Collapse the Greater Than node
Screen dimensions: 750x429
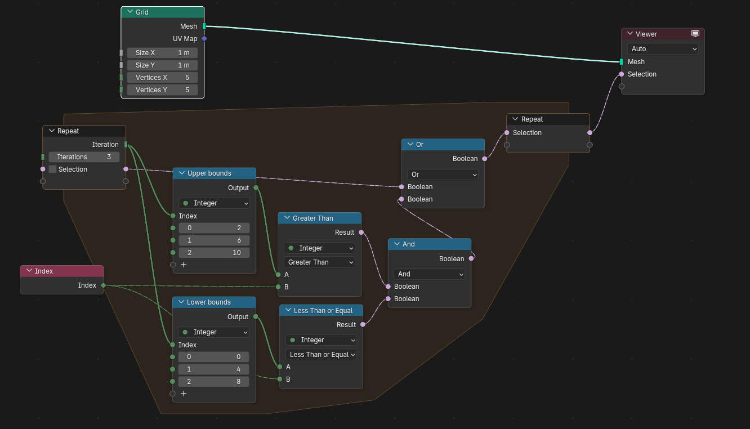click(287, 218)
